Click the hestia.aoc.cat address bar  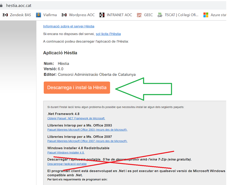(x=19, y=6)
